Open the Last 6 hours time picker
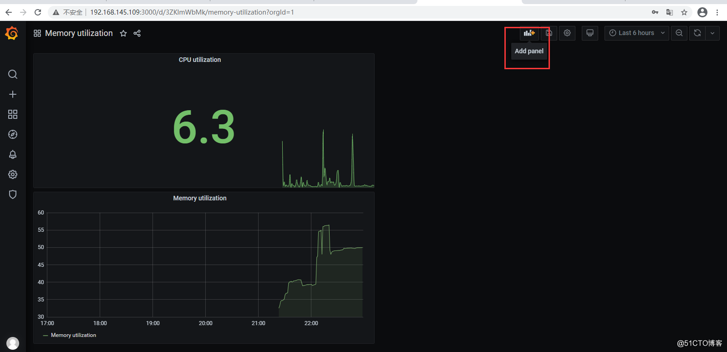This screenshot has height=352, width=727. (637, 33)
